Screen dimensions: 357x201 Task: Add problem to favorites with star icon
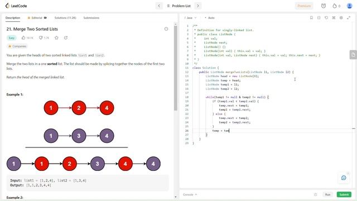coord(56,38)
